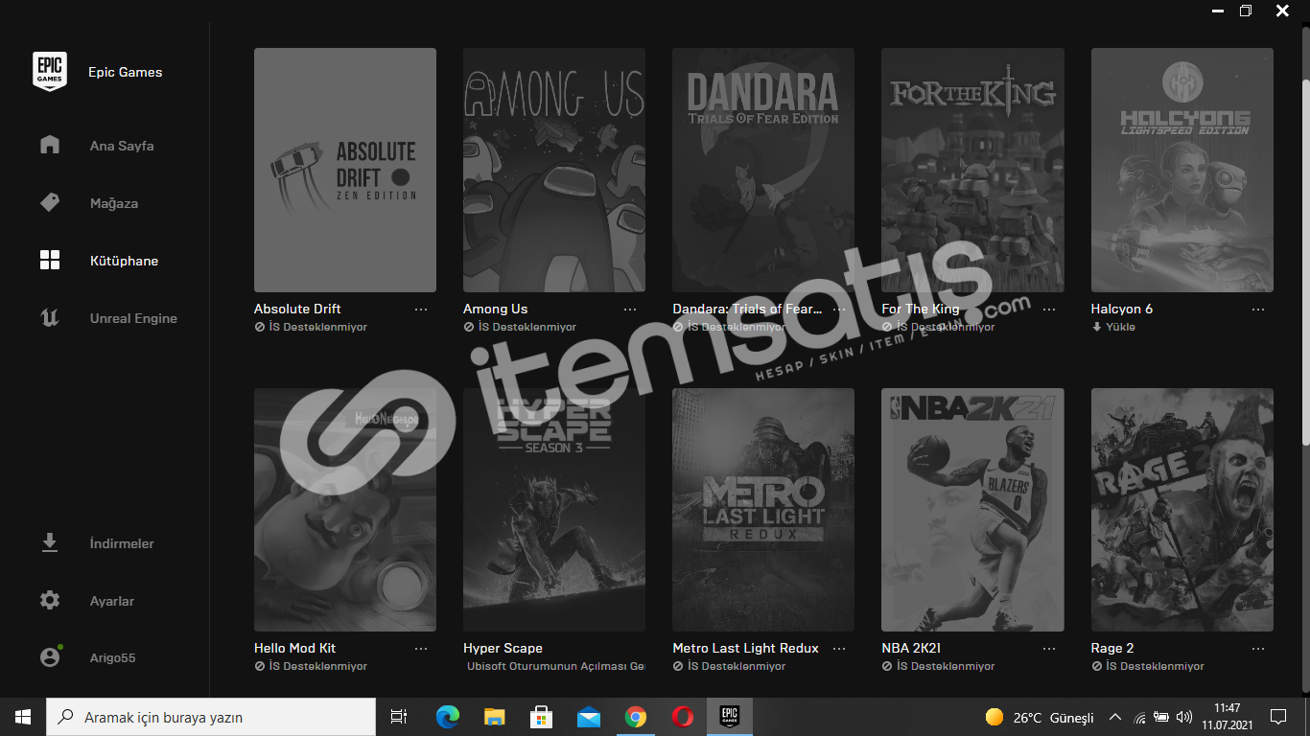This screenshot has height=736, width=1310.
Task: Open İndirmeler sidebar entry
Action: [122, 543]
